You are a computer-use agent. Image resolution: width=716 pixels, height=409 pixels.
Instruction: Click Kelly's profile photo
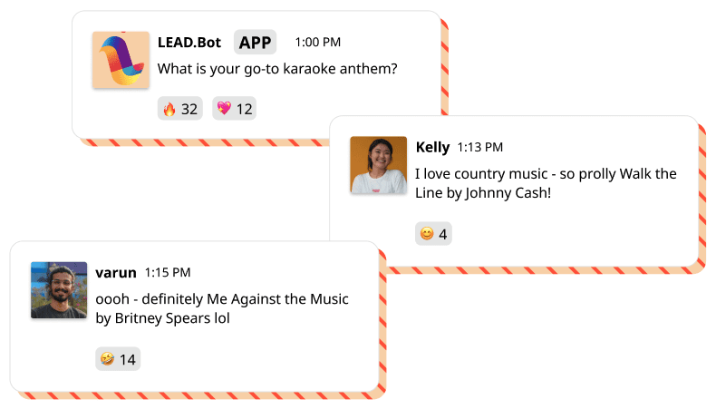pos(379,165)
